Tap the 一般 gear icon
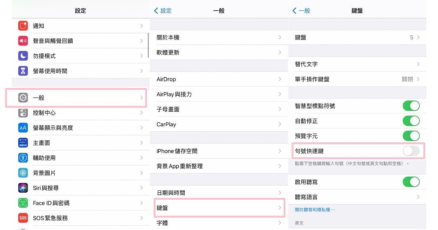 [x=23, y=98]
